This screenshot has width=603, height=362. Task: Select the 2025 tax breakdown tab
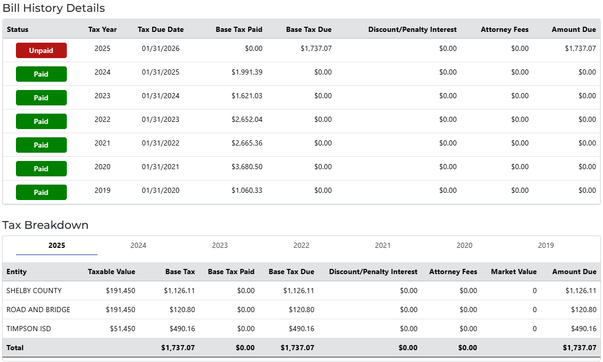[57, 245]
